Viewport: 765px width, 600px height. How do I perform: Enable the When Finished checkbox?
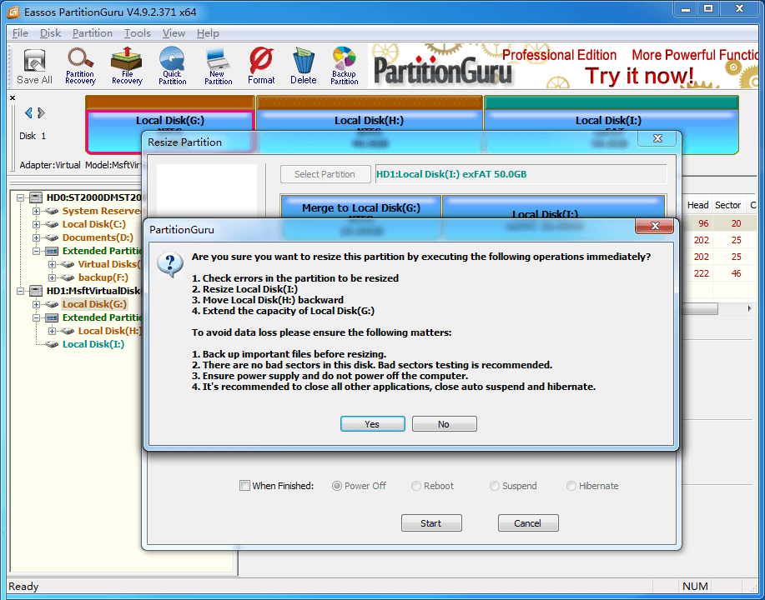(x=244, y=486)
